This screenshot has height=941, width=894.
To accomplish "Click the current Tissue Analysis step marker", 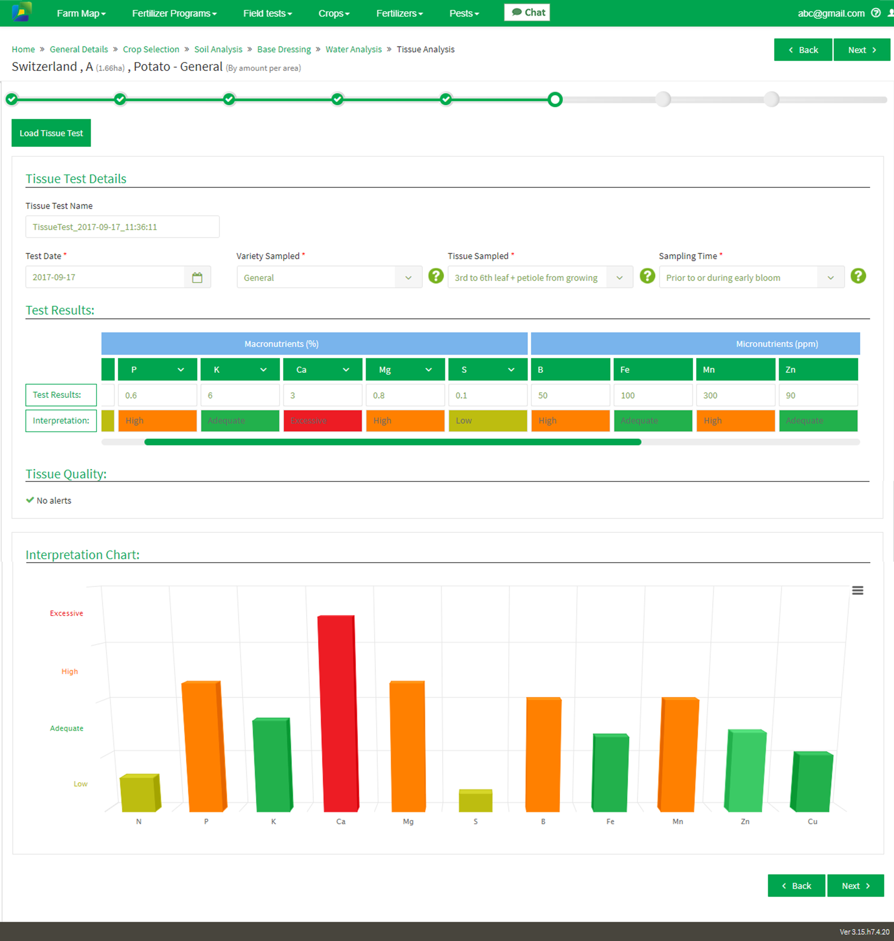I will 555,99.
